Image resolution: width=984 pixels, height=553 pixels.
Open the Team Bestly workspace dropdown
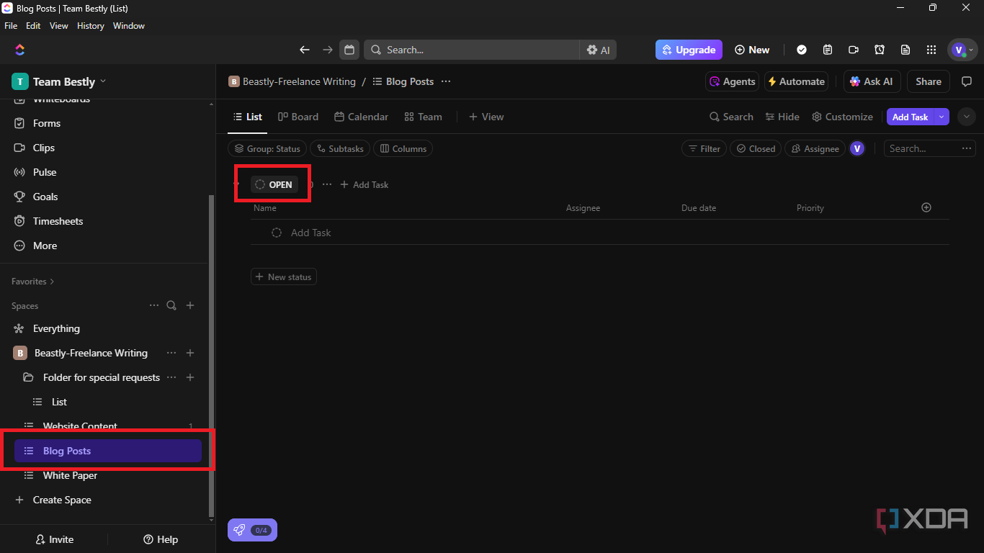click(59, 81)
